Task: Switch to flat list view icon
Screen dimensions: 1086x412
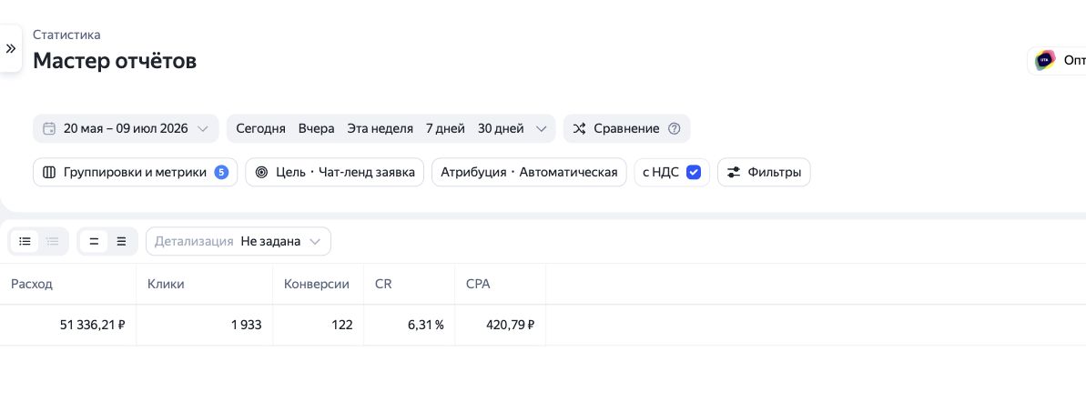Action: (25, 242)
